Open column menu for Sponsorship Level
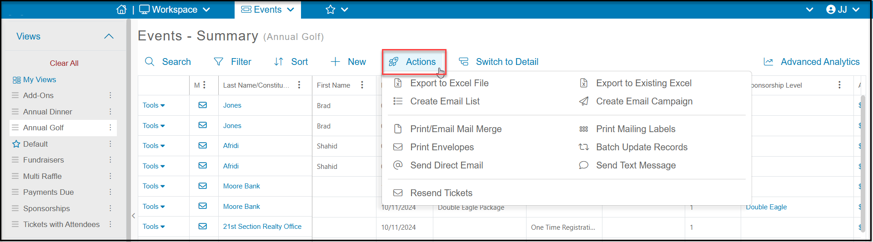873x242 pixels. pos(839,85)
